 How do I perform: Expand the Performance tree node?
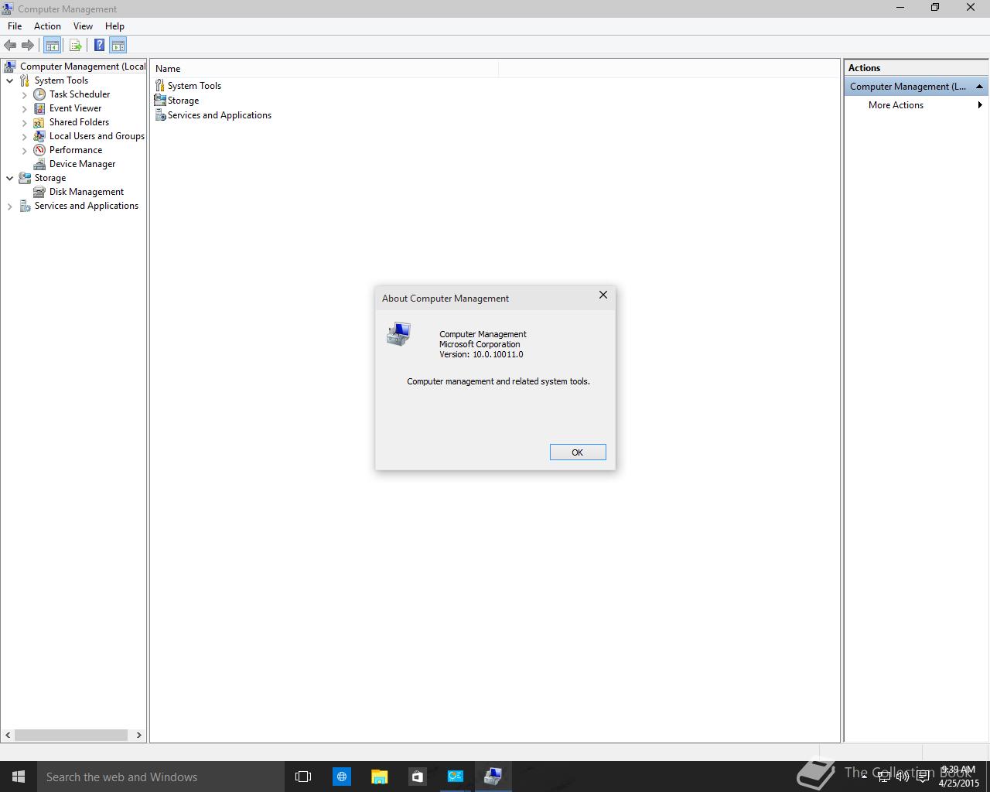tap(24, 150)
